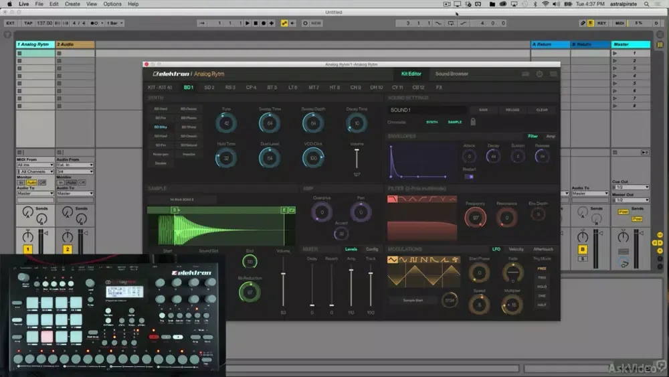The width and height of the screenshot is (669, 377).
Task: Click the SOUND 1 name field
Action: tap(427, 110)
